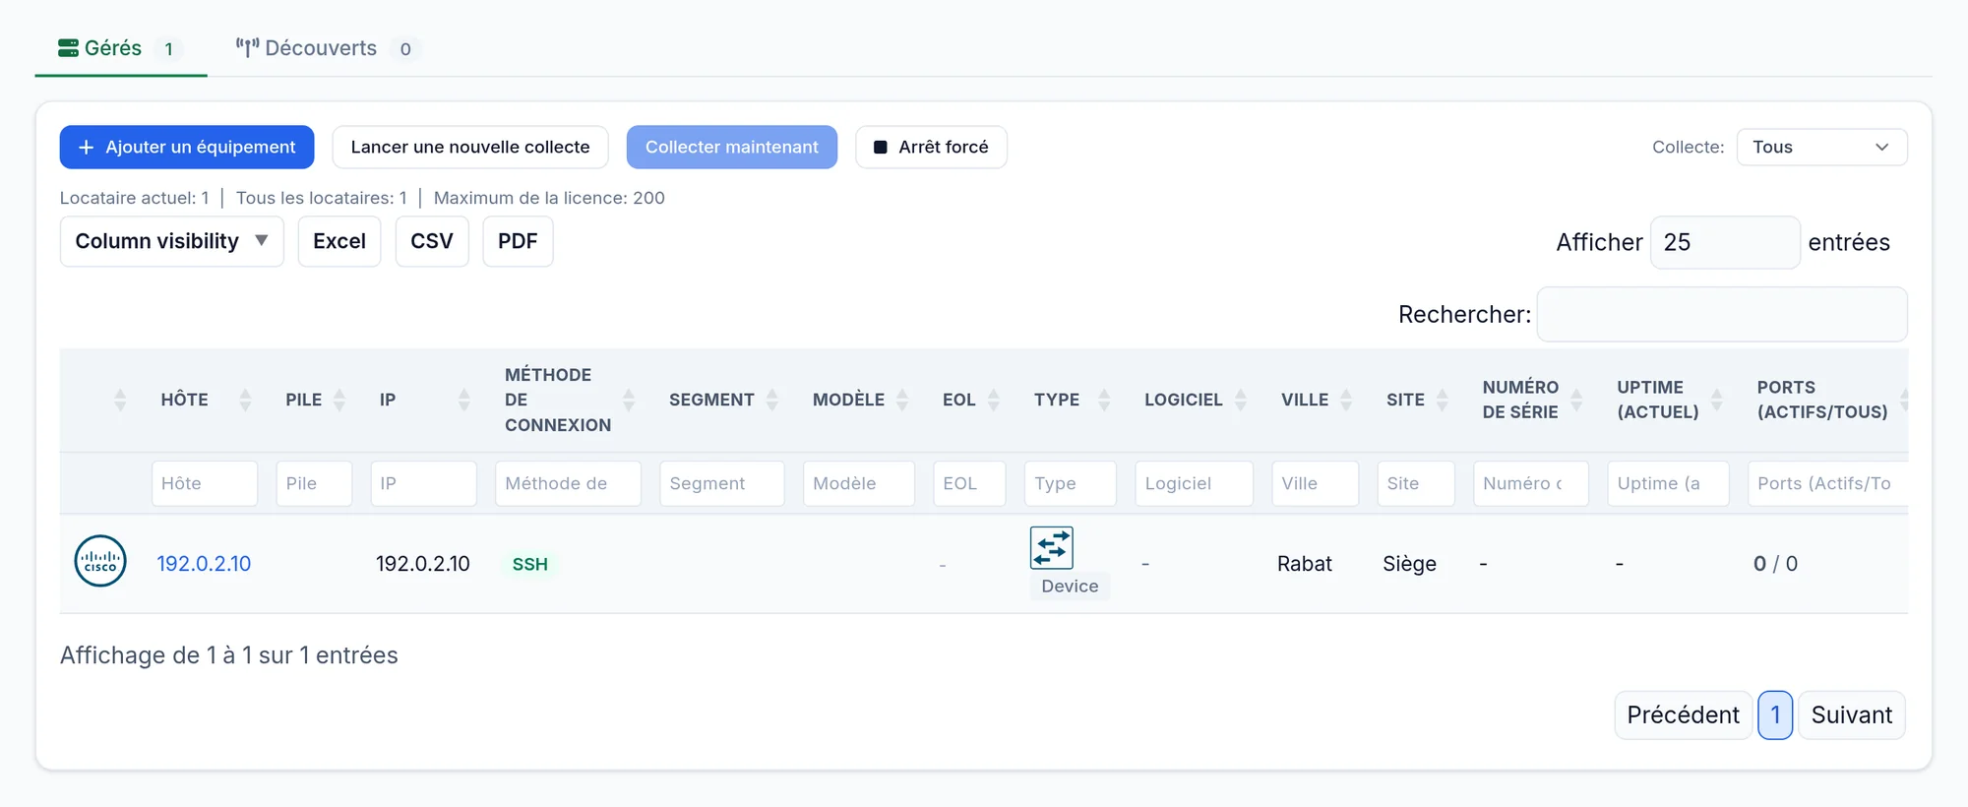Sort by Segment column arrows
This screenshot has height=807, width=1968.
[772, 400]
